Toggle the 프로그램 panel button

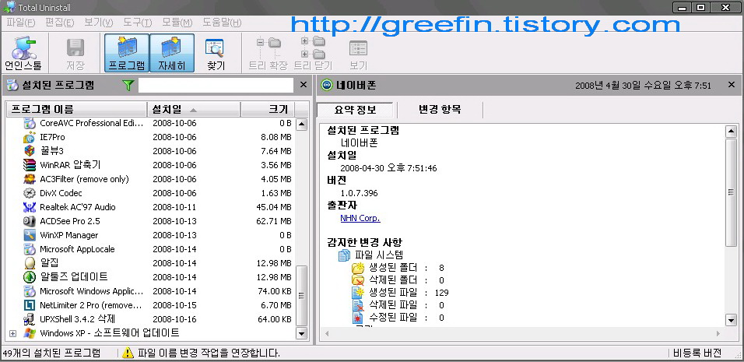[x=127, y=53]
